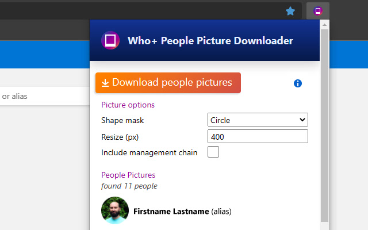Click the popup vertical scrollbar thumb
The image size is (368, 230).
coord(324,125)
